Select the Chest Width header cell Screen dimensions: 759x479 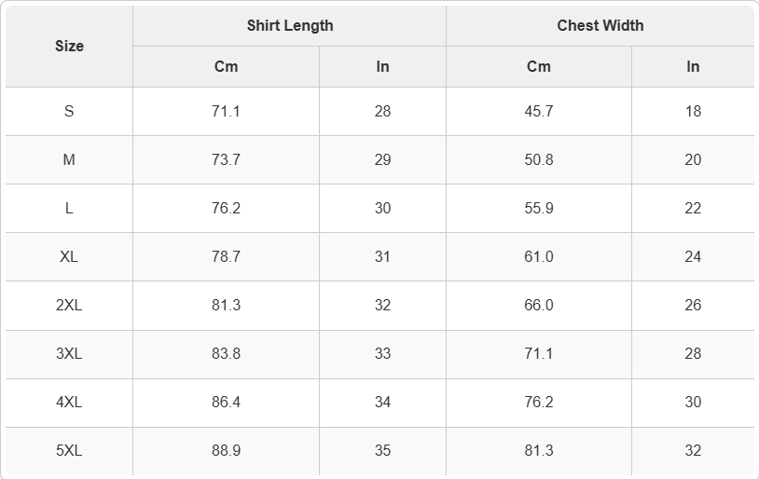(600, 26)
